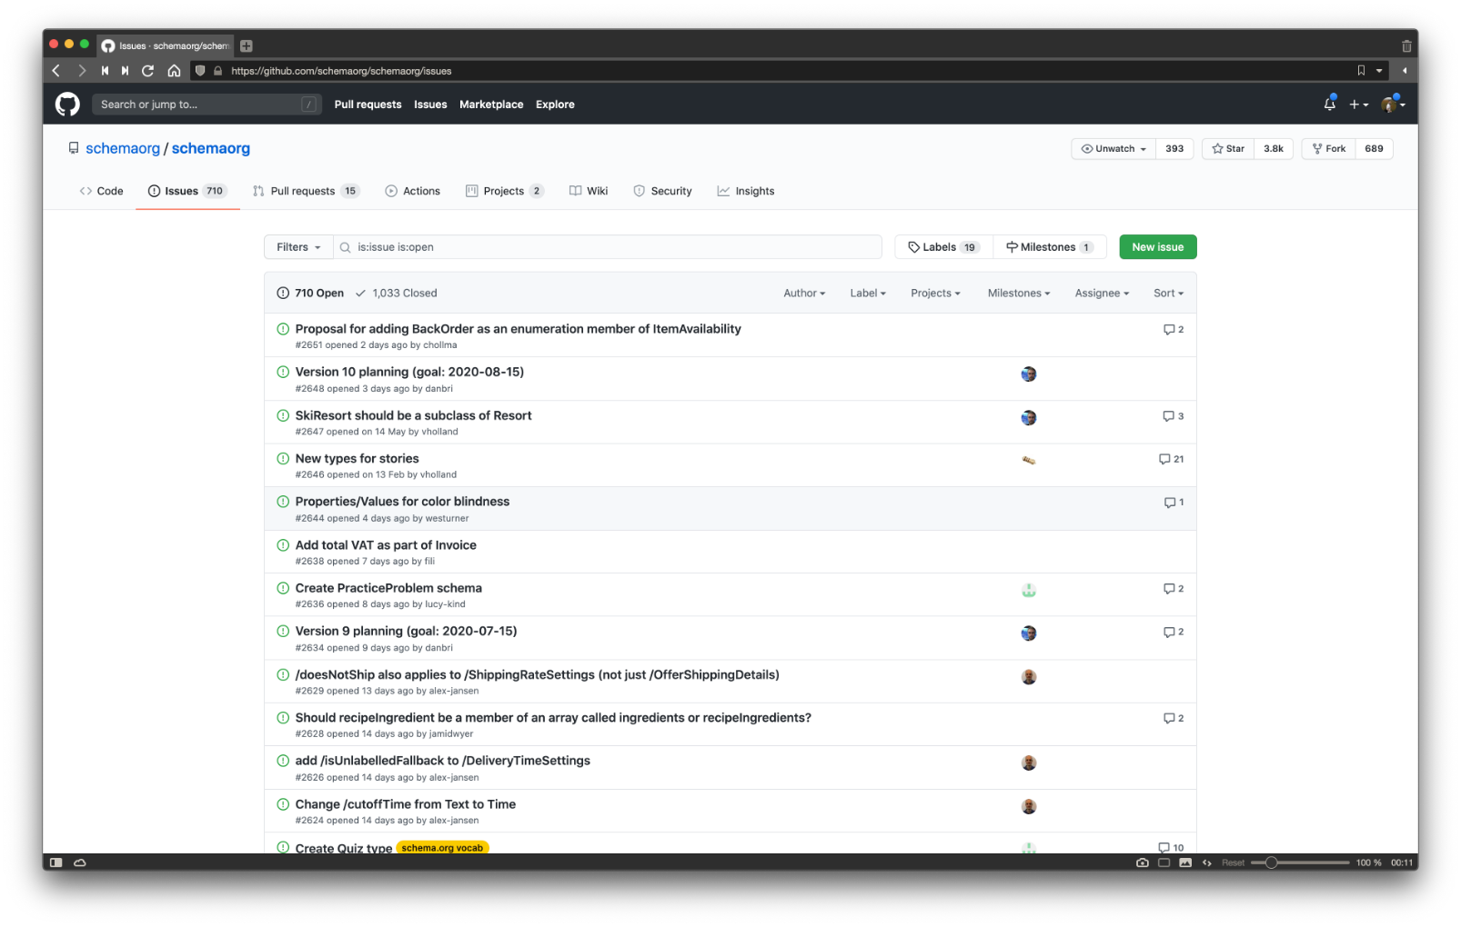Go to the browser home page
1461x927 pixels.
pyautogui.click(x=174, y=71)
